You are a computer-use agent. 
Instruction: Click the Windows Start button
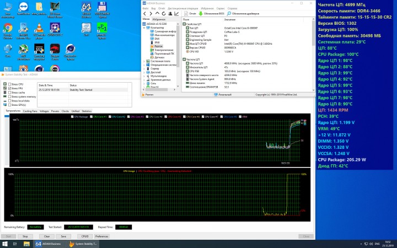5,244
